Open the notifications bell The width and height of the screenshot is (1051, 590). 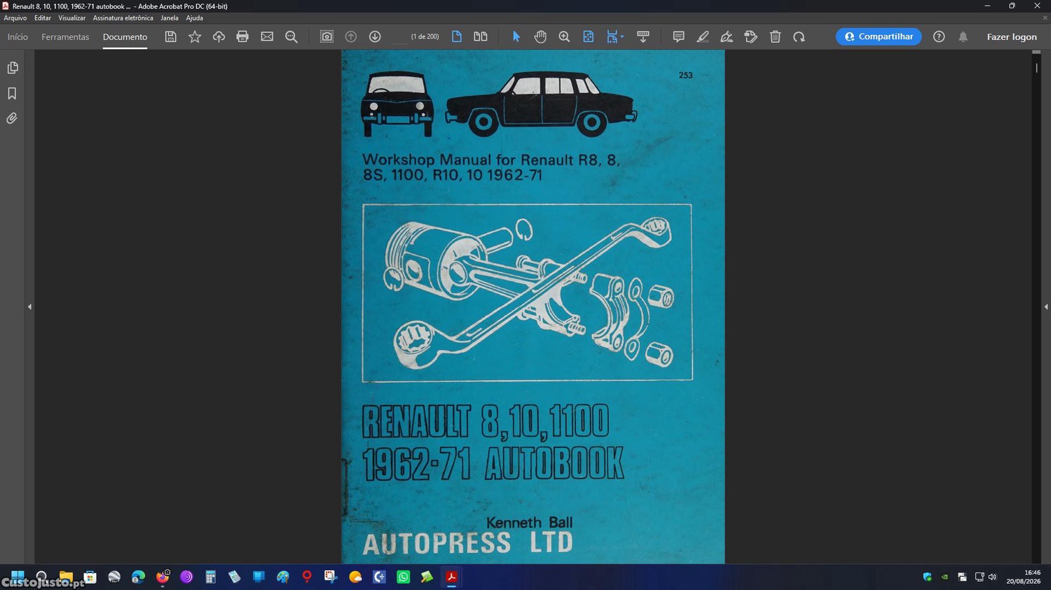click(x=963, y=36)
